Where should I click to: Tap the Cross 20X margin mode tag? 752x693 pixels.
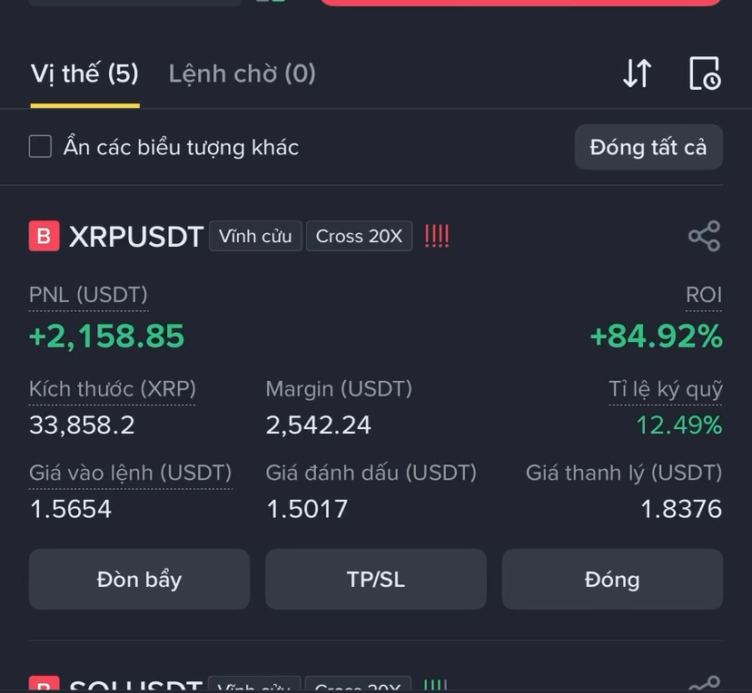359,236
